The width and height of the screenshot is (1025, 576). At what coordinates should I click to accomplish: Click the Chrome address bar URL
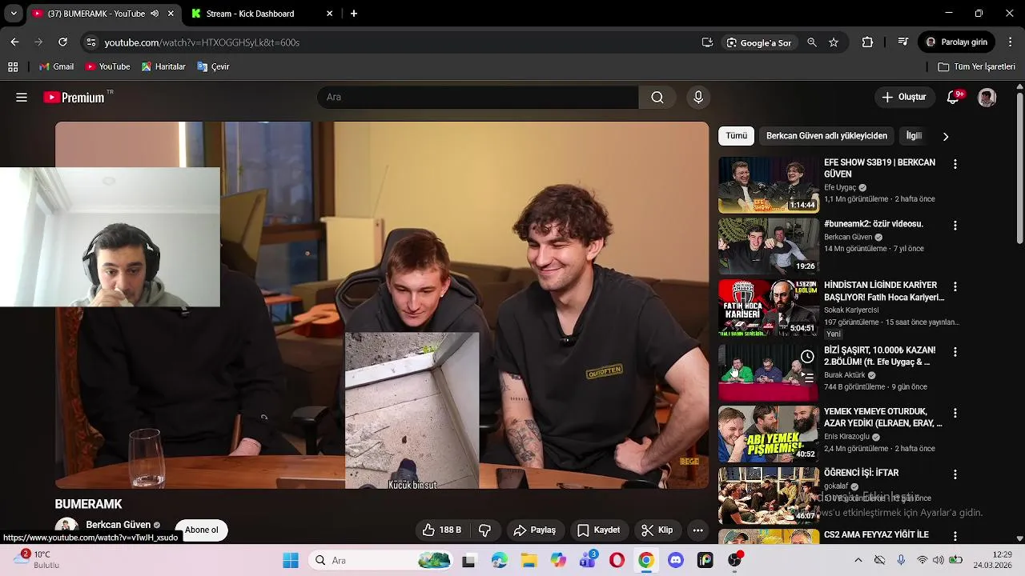click(202, 42)
